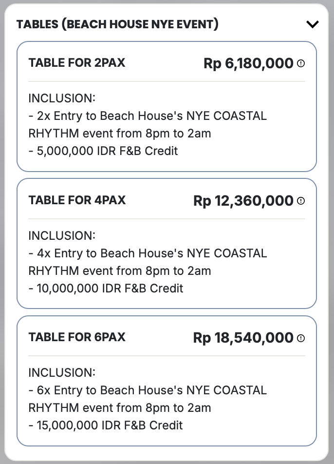Click INCLUSION label in 4PAX card

click(62, 235)
